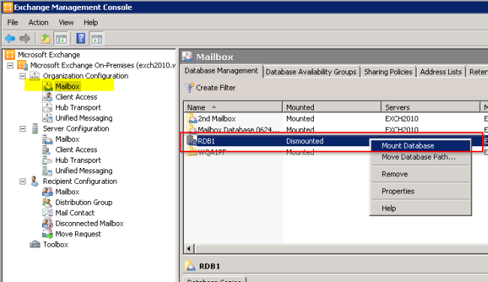Click the Mounted status of 2nd Mailbox
Viewport: 488px width, 282px height.
300,118
